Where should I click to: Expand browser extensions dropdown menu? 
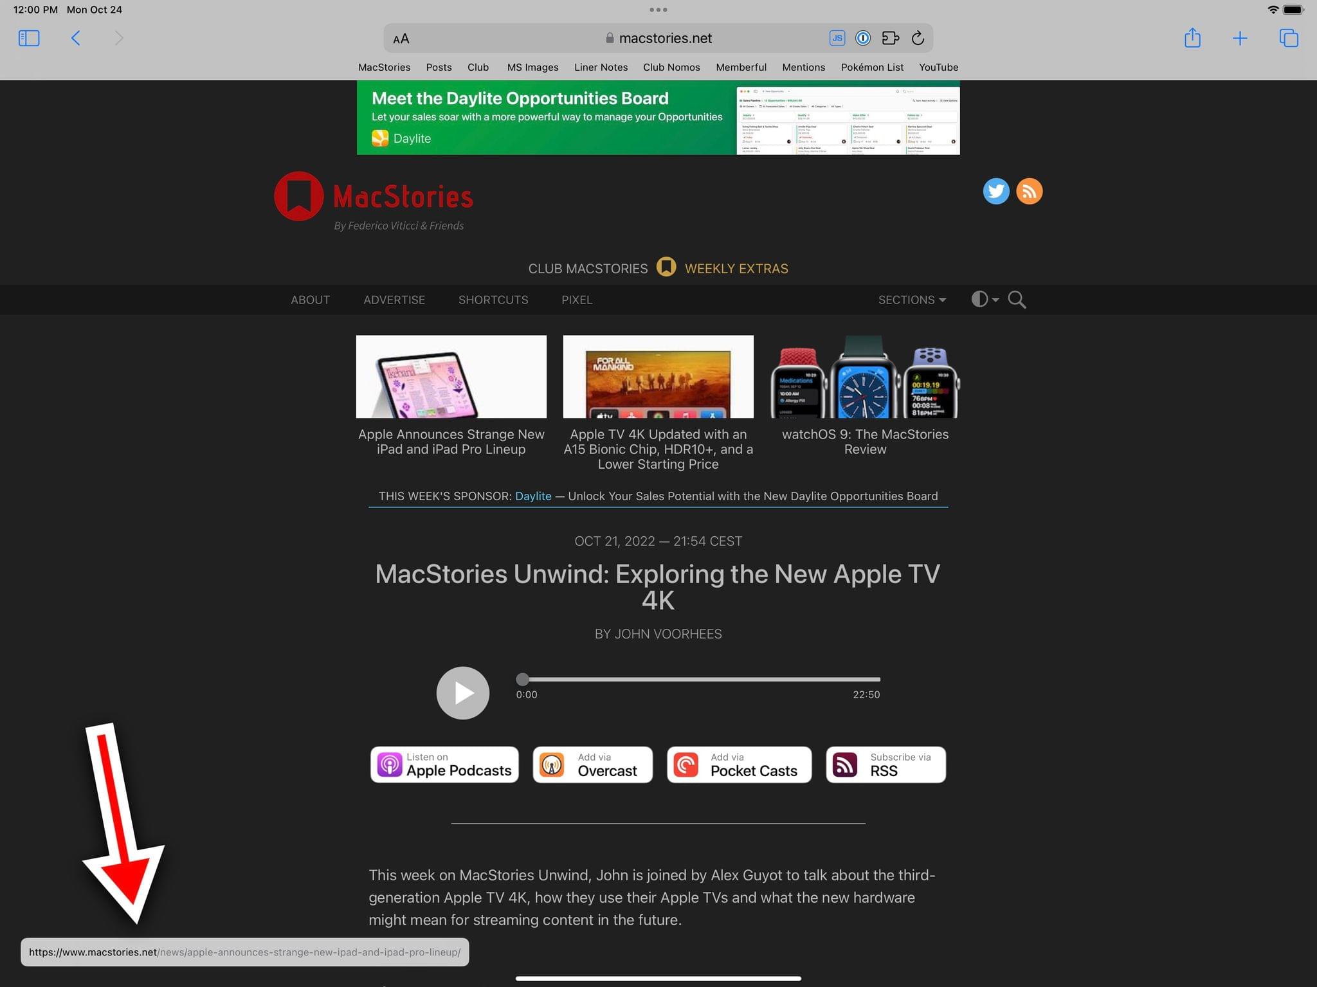[x=889, y=37]
